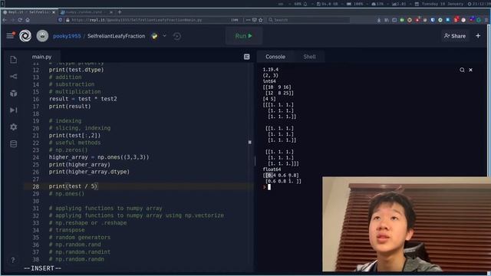Switch to the Shell tab
This screenshot has height=276, width=491.
309,57
